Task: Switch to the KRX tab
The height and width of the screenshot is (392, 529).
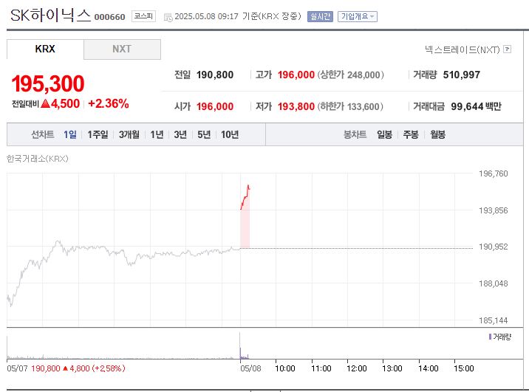Action: point(45,49)
